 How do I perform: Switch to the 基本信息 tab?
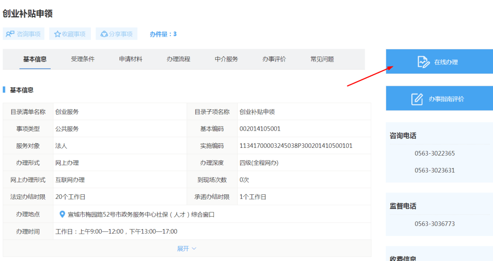click(35, 59)
